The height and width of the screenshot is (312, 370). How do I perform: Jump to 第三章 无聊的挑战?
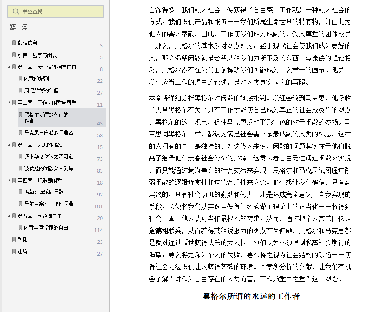tap(40, 145)
